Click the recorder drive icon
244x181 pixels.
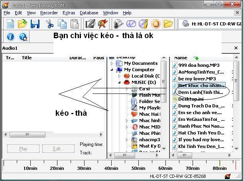point(185,24)
